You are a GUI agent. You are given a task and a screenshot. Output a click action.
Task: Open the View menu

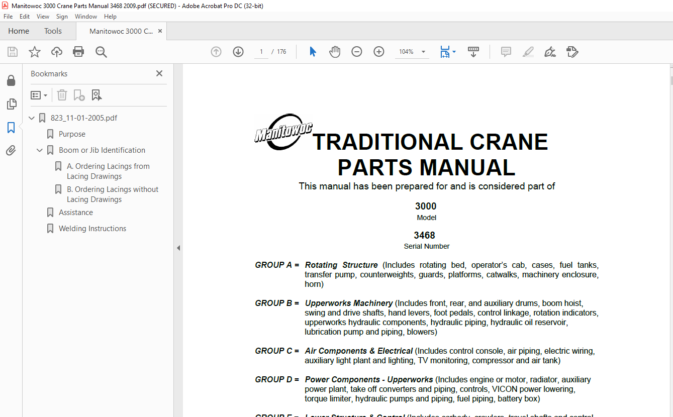(x=43, y=17)
